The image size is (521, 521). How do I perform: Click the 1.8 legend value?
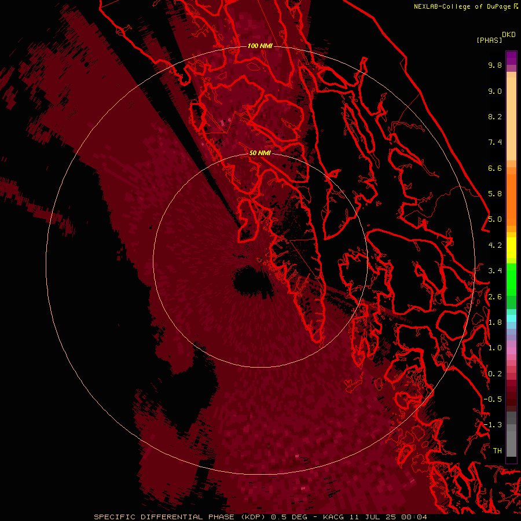coord(495,322)
